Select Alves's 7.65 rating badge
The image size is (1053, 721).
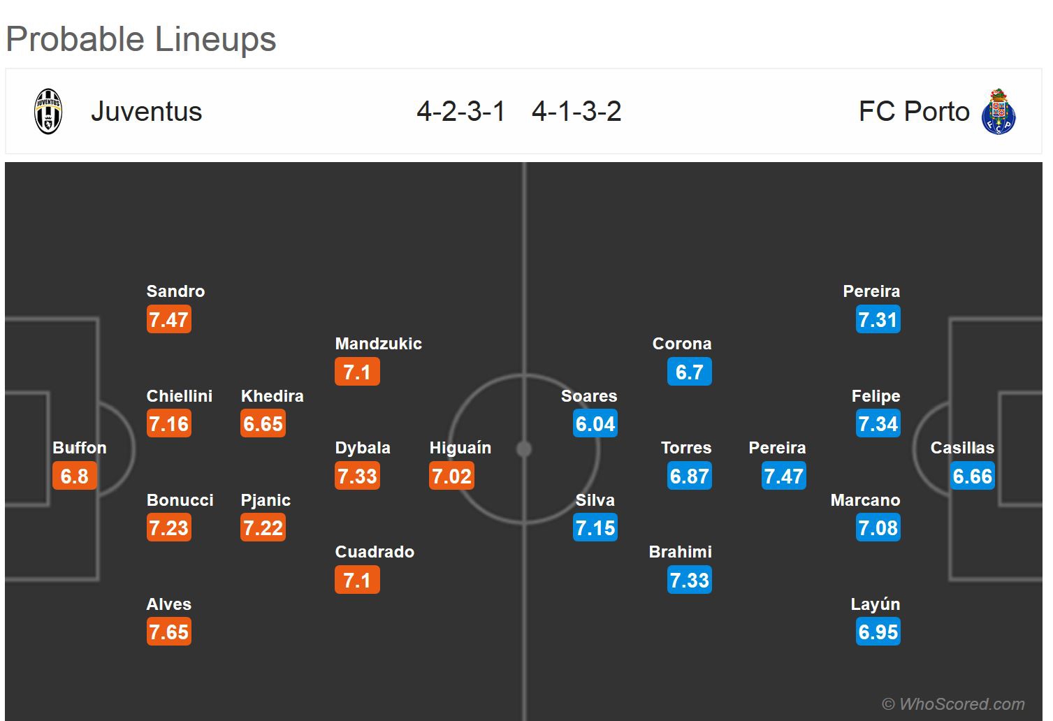(x=168, y=632)
